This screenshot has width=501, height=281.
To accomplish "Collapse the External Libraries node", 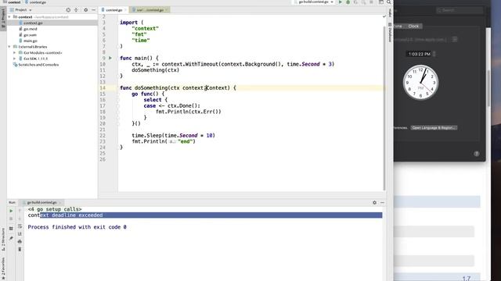I will 9,47.
